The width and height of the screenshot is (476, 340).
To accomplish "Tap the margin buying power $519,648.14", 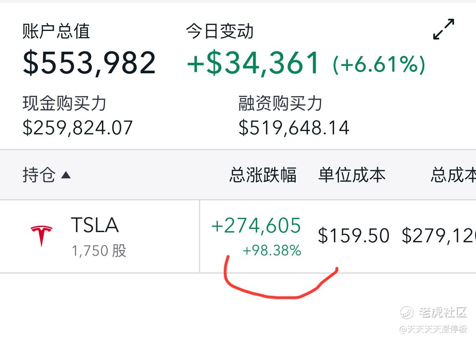I will click(294, 127).
